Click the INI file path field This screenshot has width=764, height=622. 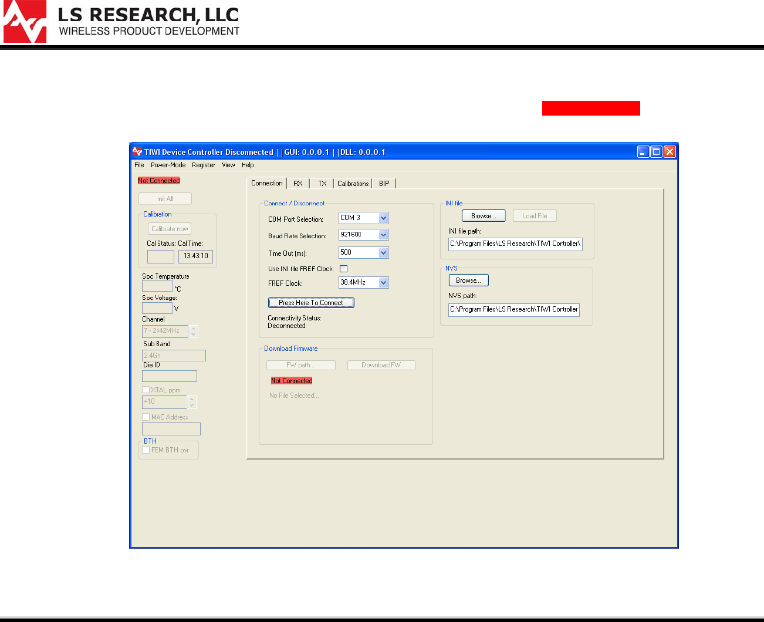point(515,244)
